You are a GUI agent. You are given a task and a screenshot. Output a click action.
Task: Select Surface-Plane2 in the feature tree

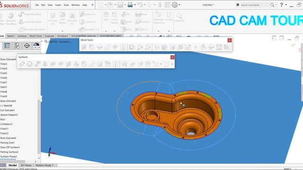(9, 156)
